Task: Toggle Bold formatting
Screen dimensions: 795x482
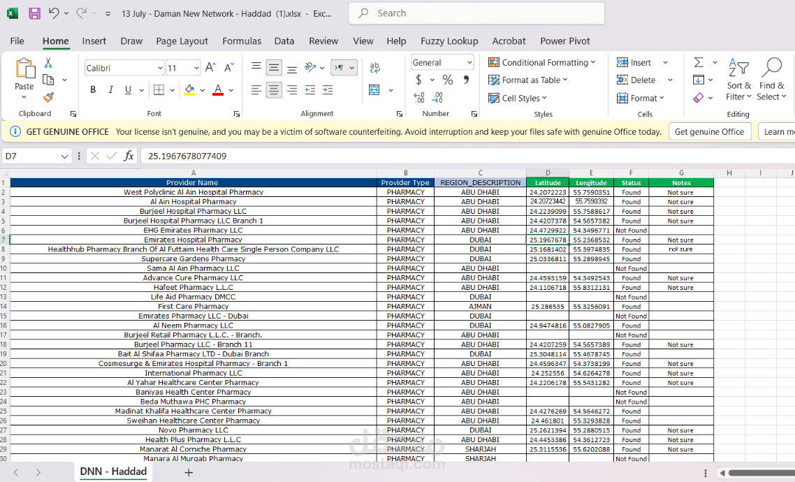Action: 93,89
